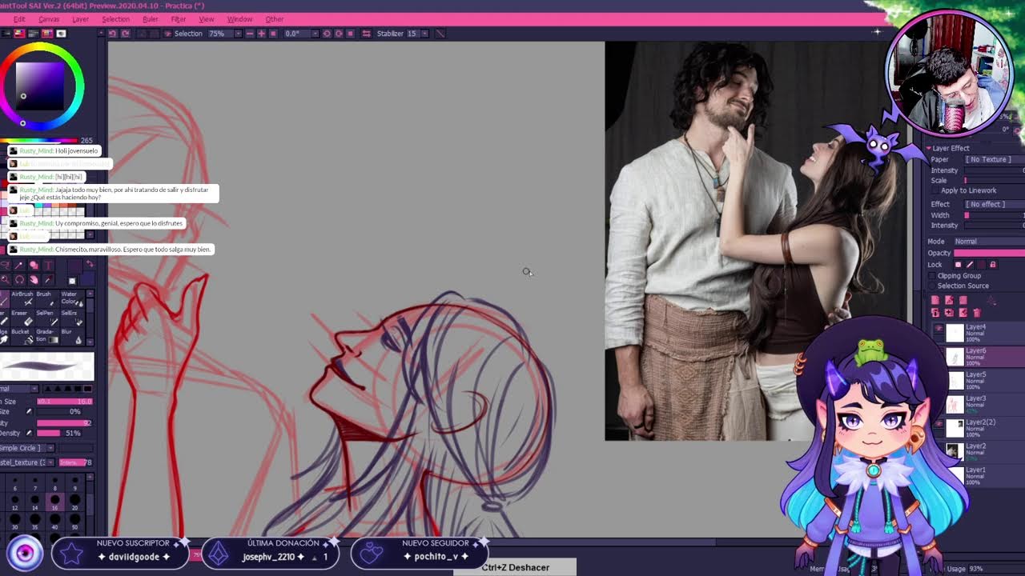This screenshot has height=576, width=1025.
Task: Choose brush size 16 preset
Action: coord(55,502)
